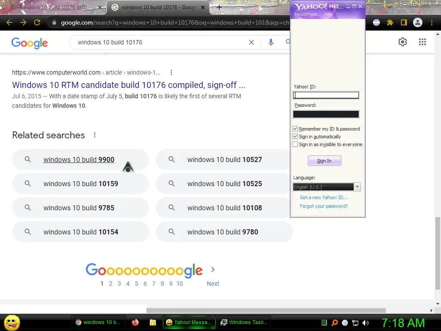Search related windows 10 build 10525
Viewport: 441px width, 331px height.
(x=224, y=184)
